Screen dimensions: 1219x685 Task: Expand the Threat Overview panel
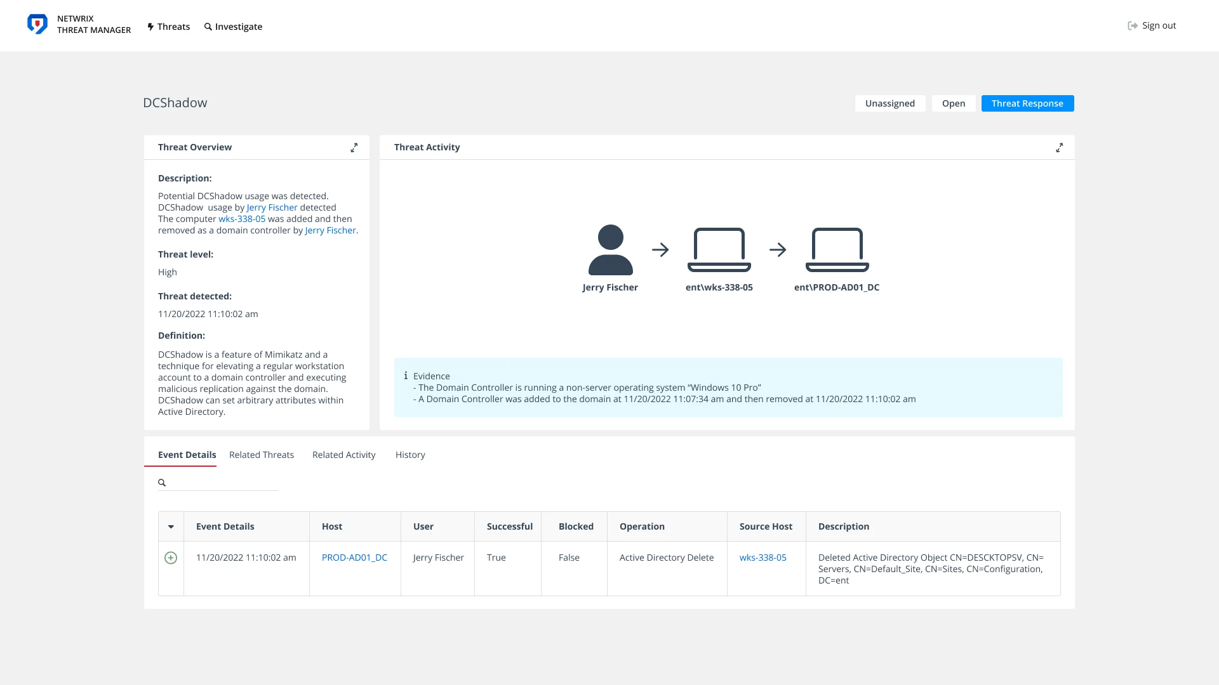point(354,147)
